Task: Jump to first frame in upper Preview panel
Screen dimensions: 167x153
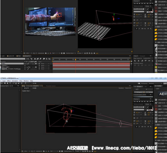Action: coord(135,3)
